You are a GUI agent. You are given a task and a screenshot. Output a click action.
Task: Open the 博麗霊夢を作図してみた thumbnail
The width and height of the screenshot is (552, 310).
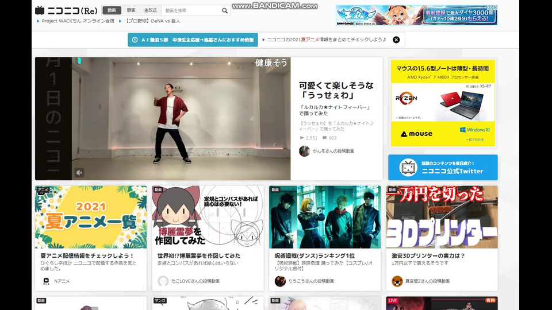pyautogui.click(x=208, y=217)
